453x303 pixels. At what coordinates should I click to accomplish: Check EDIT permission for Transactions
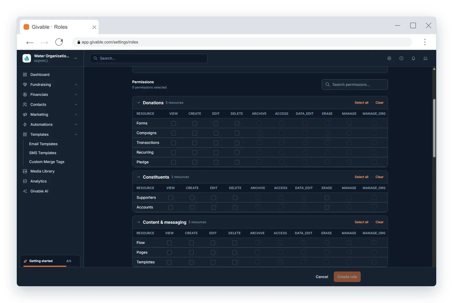point(216,143)
